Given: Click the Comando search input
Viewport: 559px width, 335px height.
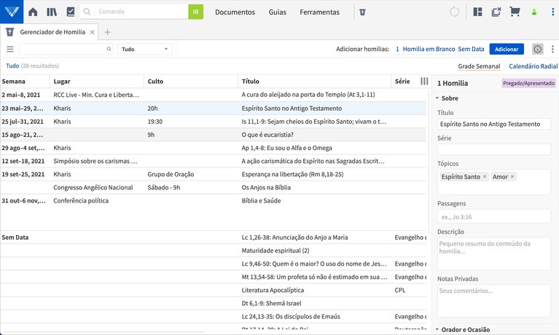Looking at the screenshot, I should pyautogui.click(x=141, y=12).
